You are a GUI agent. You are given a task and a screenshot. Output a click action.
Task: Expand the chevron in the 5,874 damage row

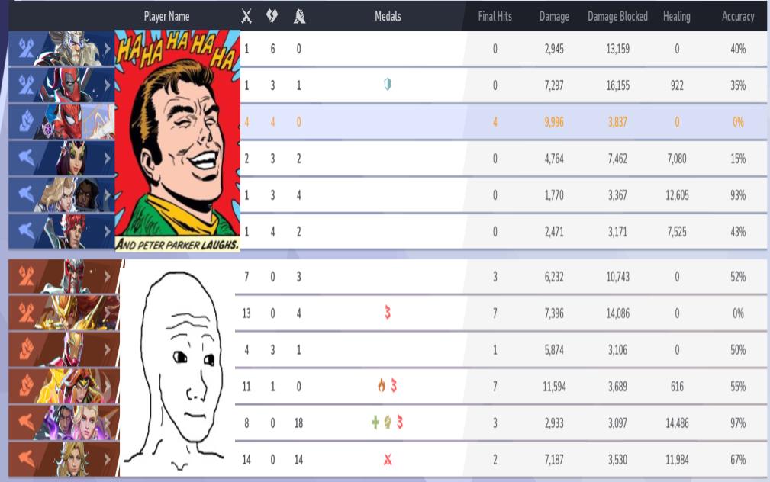[x=107, y=349]
